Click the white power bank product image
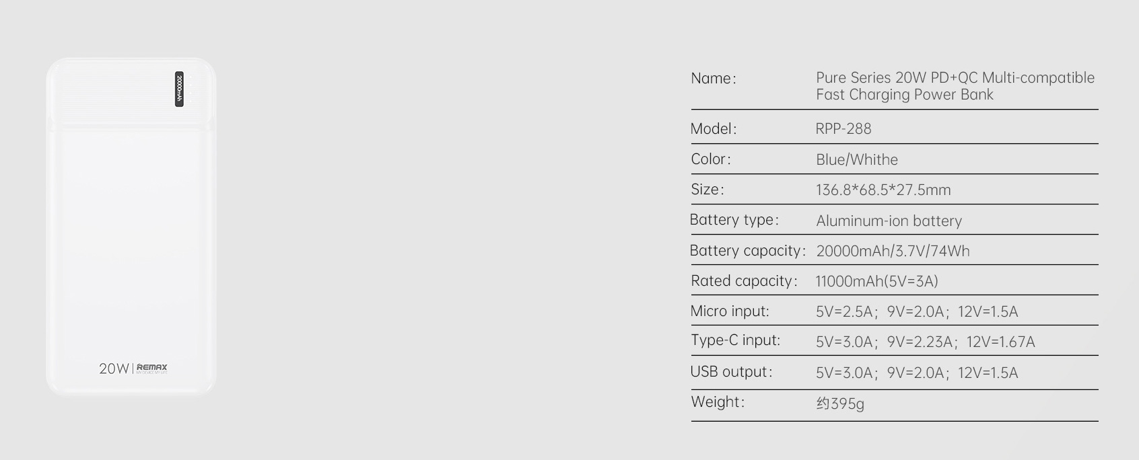This screenshot has width=1139, height=460. coord(131,227)
